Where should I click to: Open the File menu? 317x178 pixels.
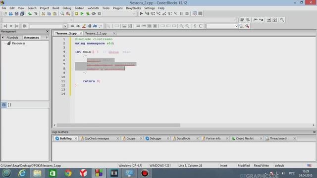pos(4,8)
